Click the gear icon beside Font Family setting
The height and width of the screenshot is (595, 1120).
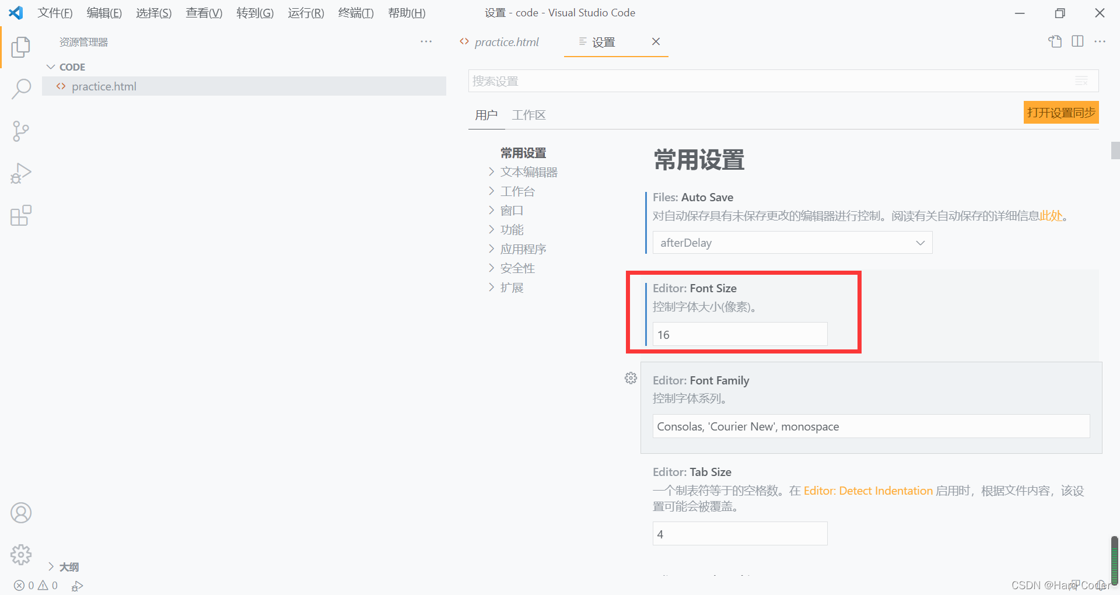(631, 378)
